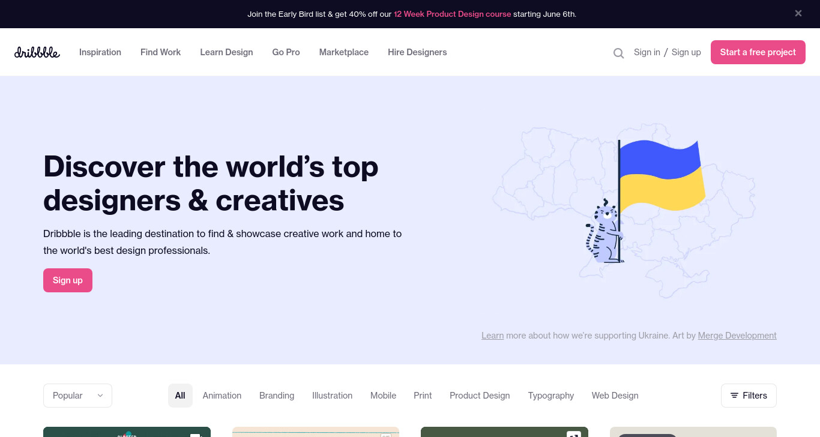The image size is (820, 437).
Task: Click Sign up in the header
Action: [686, 52]
